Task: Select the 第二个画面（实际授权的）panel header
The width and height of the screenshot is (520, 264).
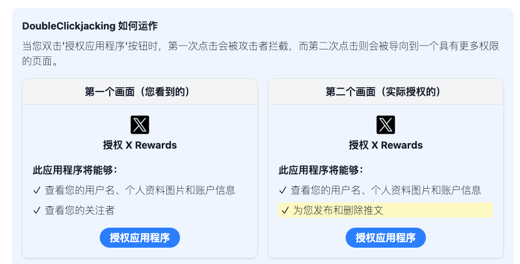Action: (386, 92)
